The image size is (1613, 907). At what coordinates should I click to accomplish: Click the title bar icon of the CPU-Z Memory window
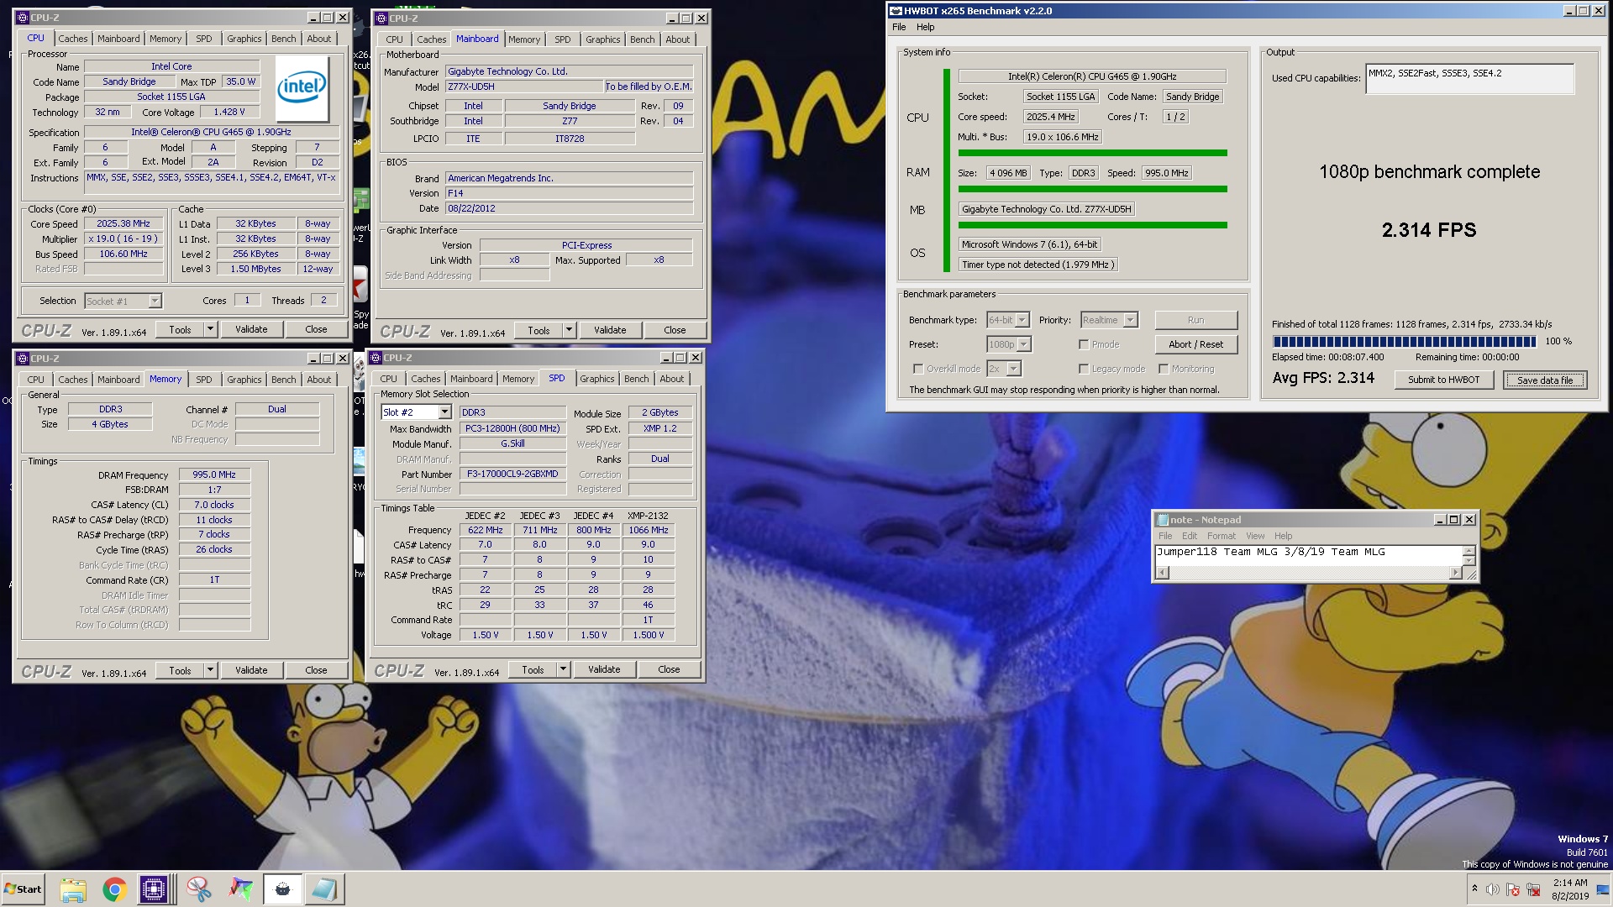point(22,359)
